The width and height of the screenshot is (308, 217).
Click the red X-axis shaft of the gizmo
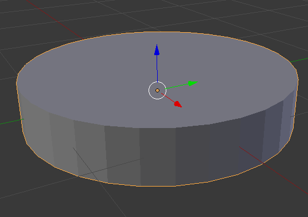[167, 97]
